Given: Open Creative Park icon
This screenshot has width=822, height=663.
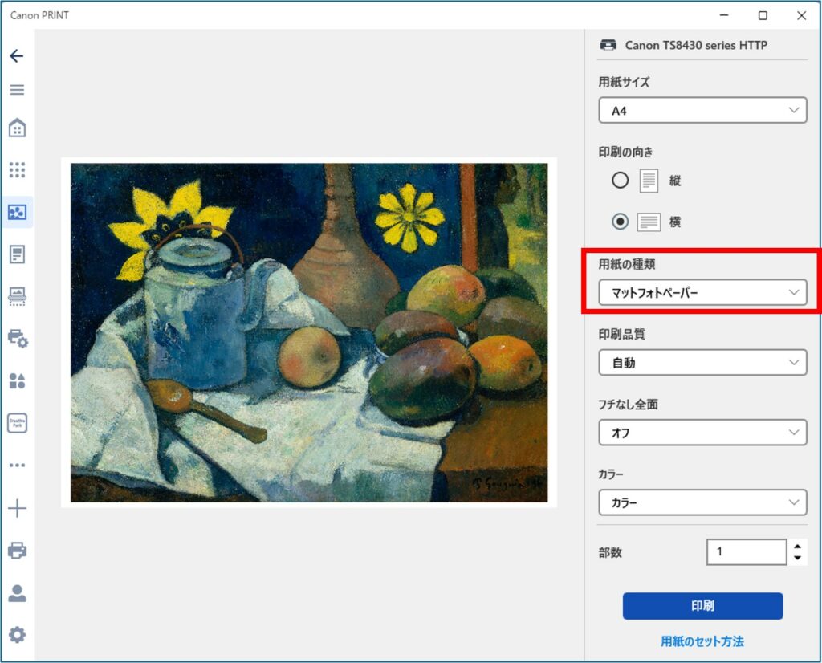Looking at the screenshot, I should (17, 423).
